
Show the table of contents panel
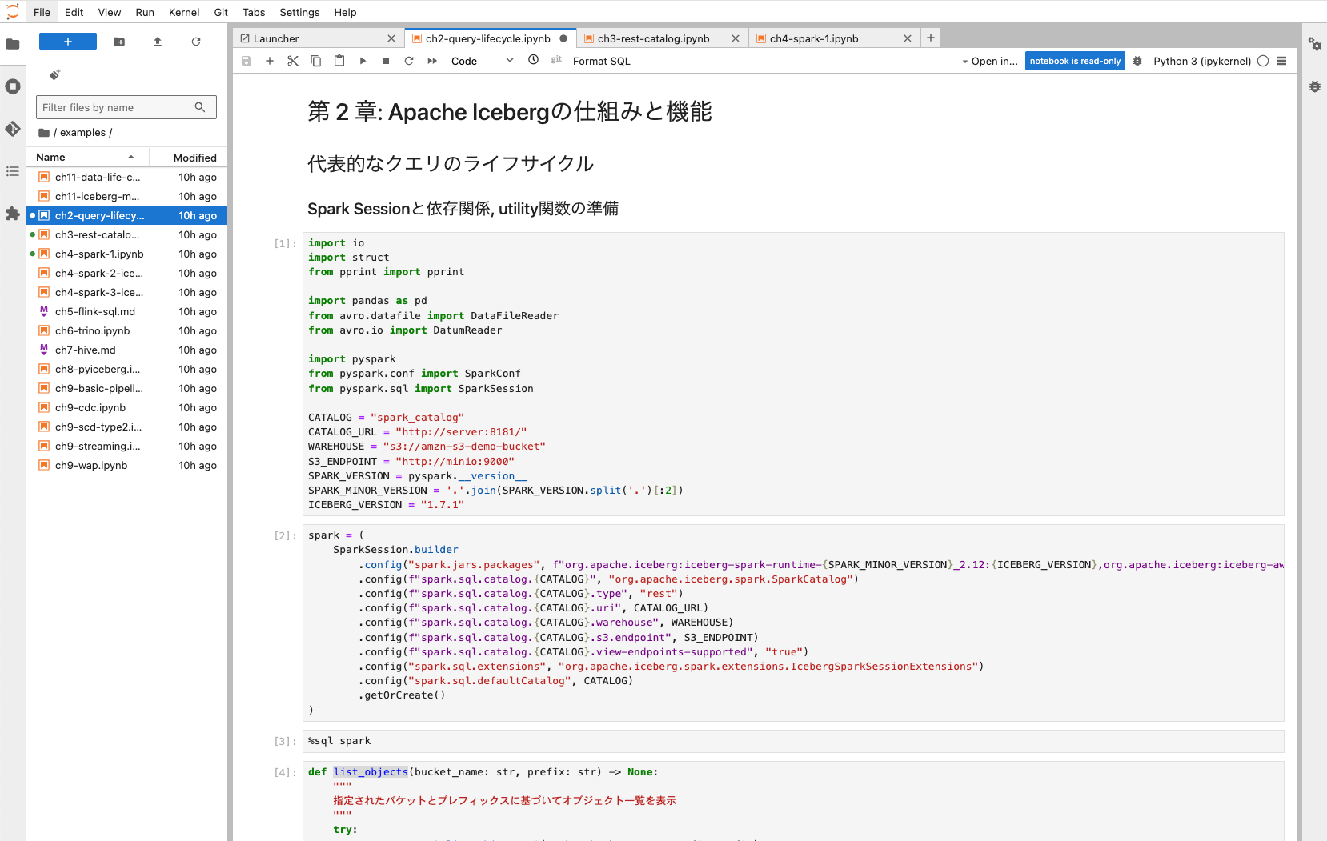point(13,171)
